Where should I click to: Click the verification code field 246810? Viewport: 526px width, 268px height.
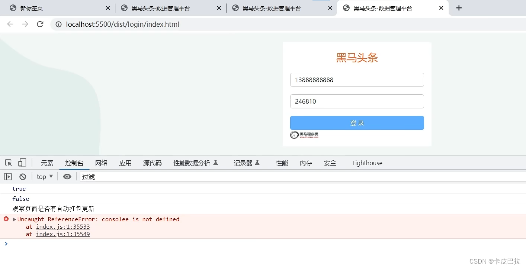tap(357, 101)
